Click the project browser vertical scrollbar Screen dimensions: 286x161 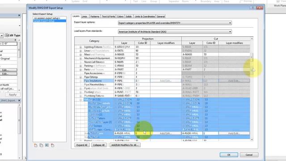tap(20, 131)
